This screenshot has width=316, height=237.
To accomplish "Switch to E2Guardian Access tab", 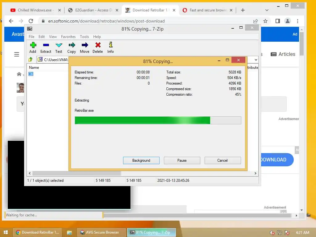I will pyautogui.click(x=93, y=10).
